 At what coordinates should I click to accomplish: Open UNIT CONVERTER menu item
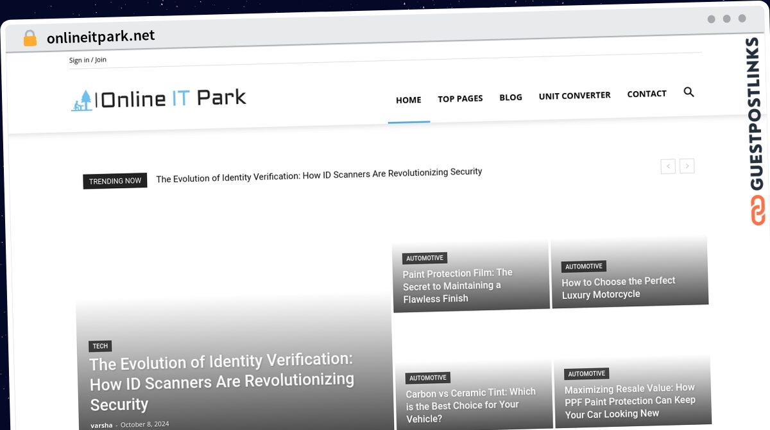[x=575, y=96]
